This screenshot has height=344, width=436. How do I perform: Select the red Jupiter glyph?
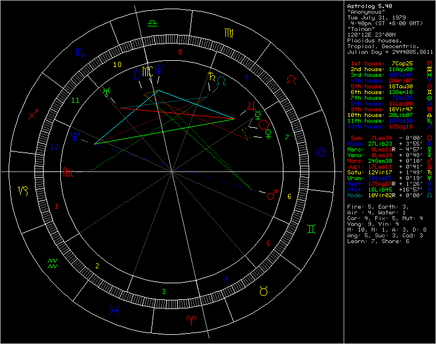tap(250, 105)
